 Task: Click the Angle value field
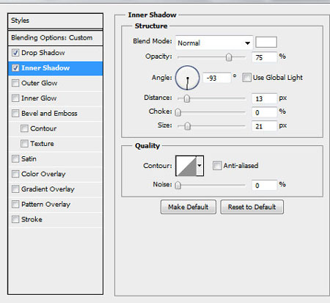coord(217,78)
